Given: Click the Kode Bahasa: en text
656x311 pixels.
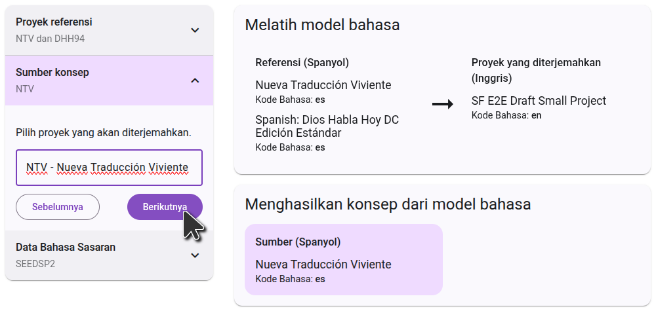Looking at the screenshot, I should (x=506, y=115).
